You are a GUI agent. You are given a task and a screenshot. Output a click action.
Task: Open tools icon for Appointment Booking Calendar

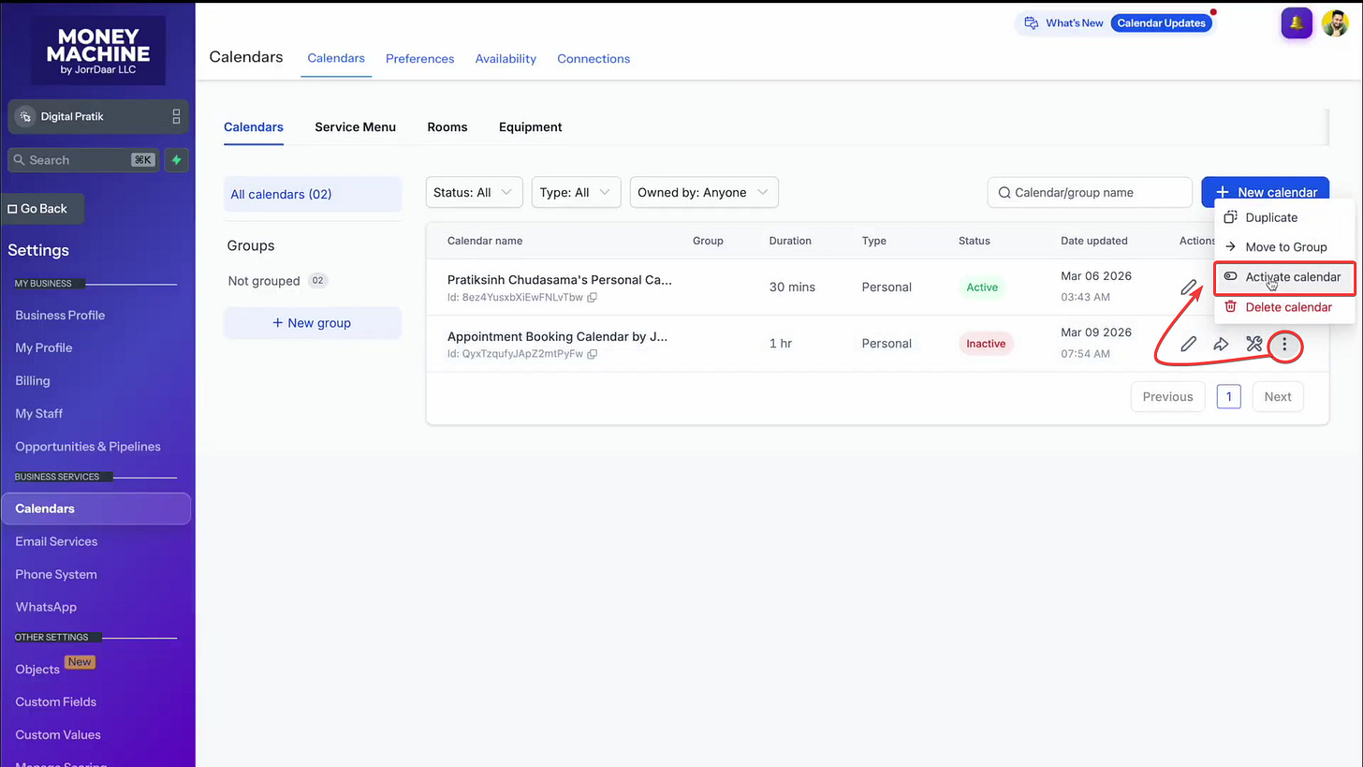[x=1254, y=345]
